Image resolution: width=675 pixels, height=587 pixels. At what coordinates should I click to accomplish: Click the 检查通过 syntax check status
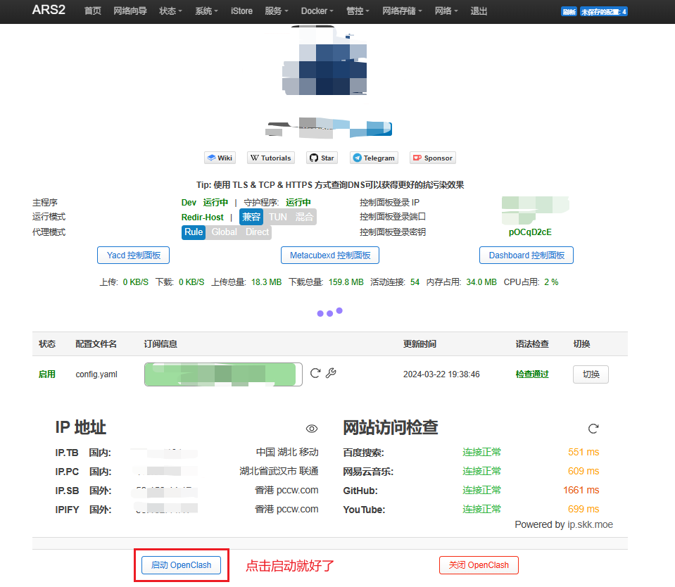point(532,374)
